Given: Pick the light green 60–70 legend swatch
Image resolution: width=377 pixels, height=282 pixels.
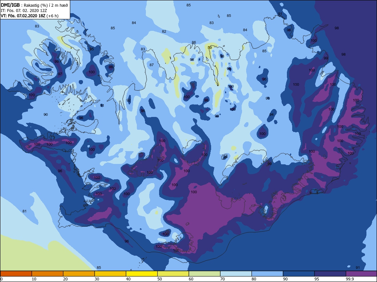Looking at the screenshot, I should [x=205, y=274].
